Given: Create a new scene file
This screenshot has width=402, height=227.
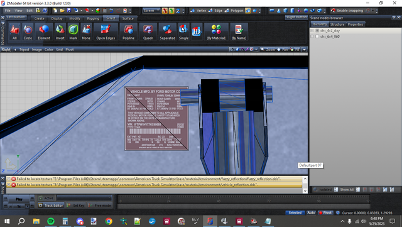Looking at the screenshot, I should [55, 11].
